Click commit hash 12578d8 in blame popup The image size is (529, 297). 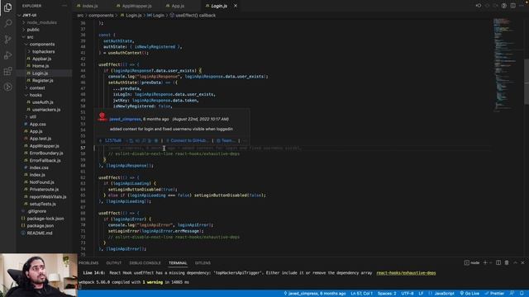point(112,140)
